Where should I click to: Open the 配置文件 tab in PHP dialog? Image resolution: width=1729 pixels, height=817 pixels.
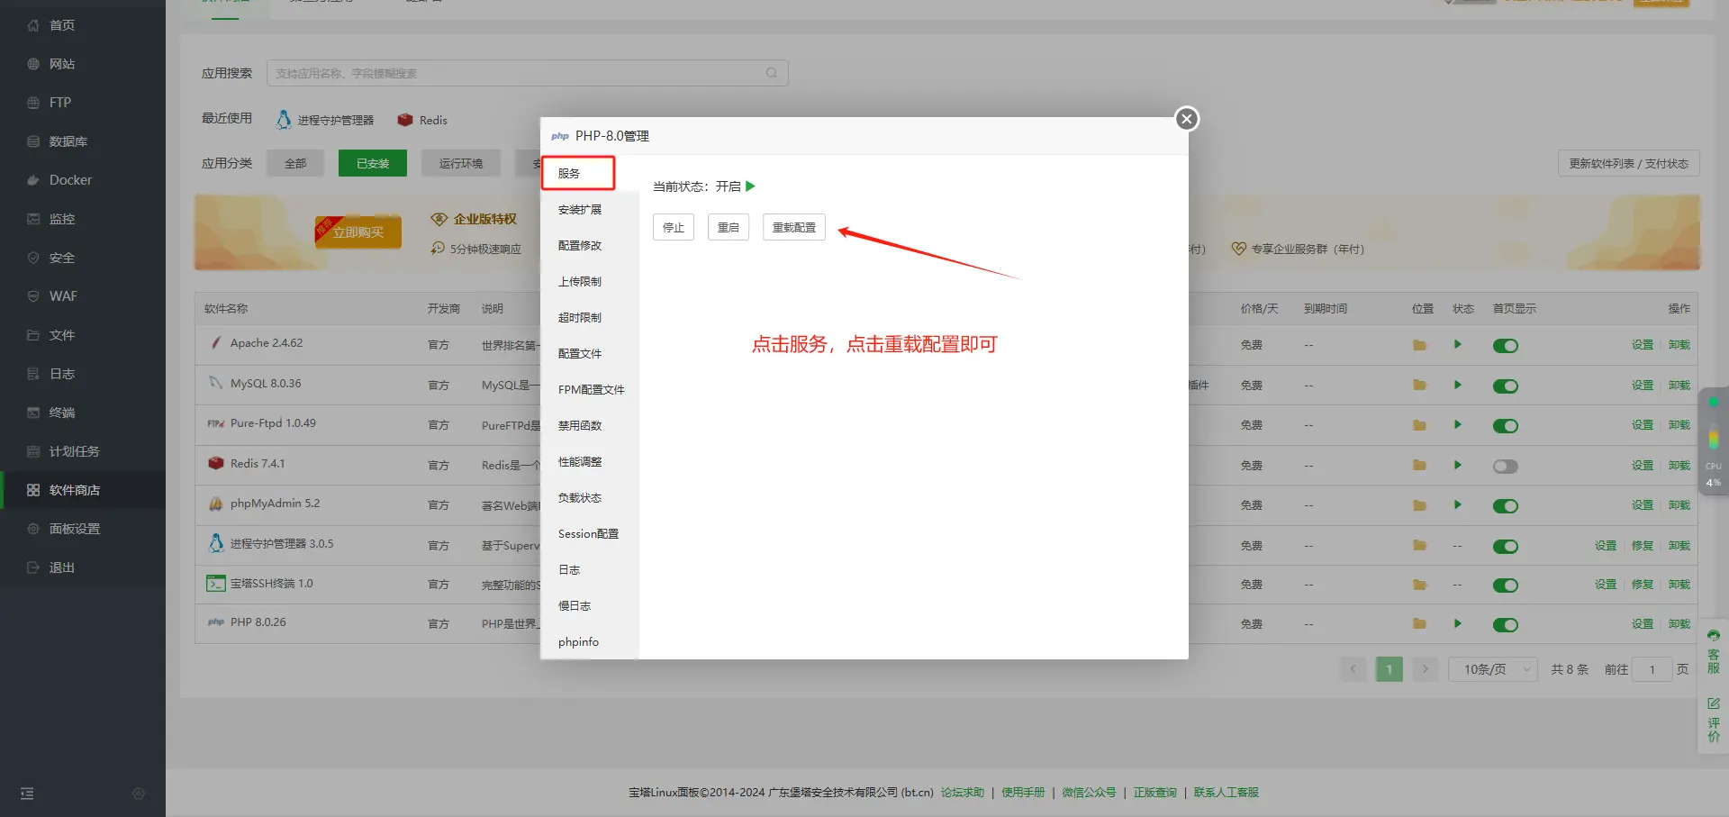pos(580,354)
